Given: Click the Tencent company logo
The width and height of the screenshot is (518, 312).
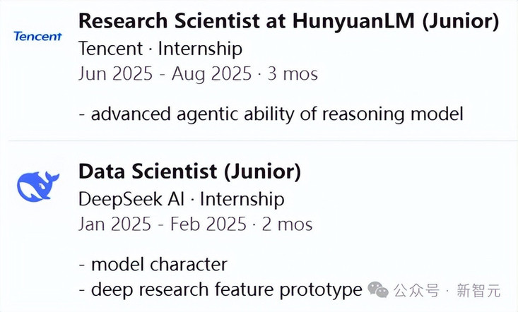Looking at the screenshot, I should (37, 36).
